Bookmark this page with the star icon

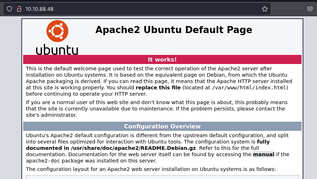point(265,9)
